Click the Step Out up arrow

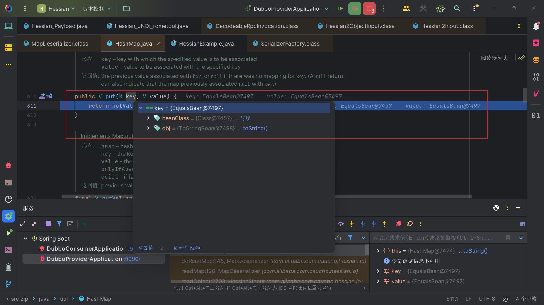pos(385,224)
